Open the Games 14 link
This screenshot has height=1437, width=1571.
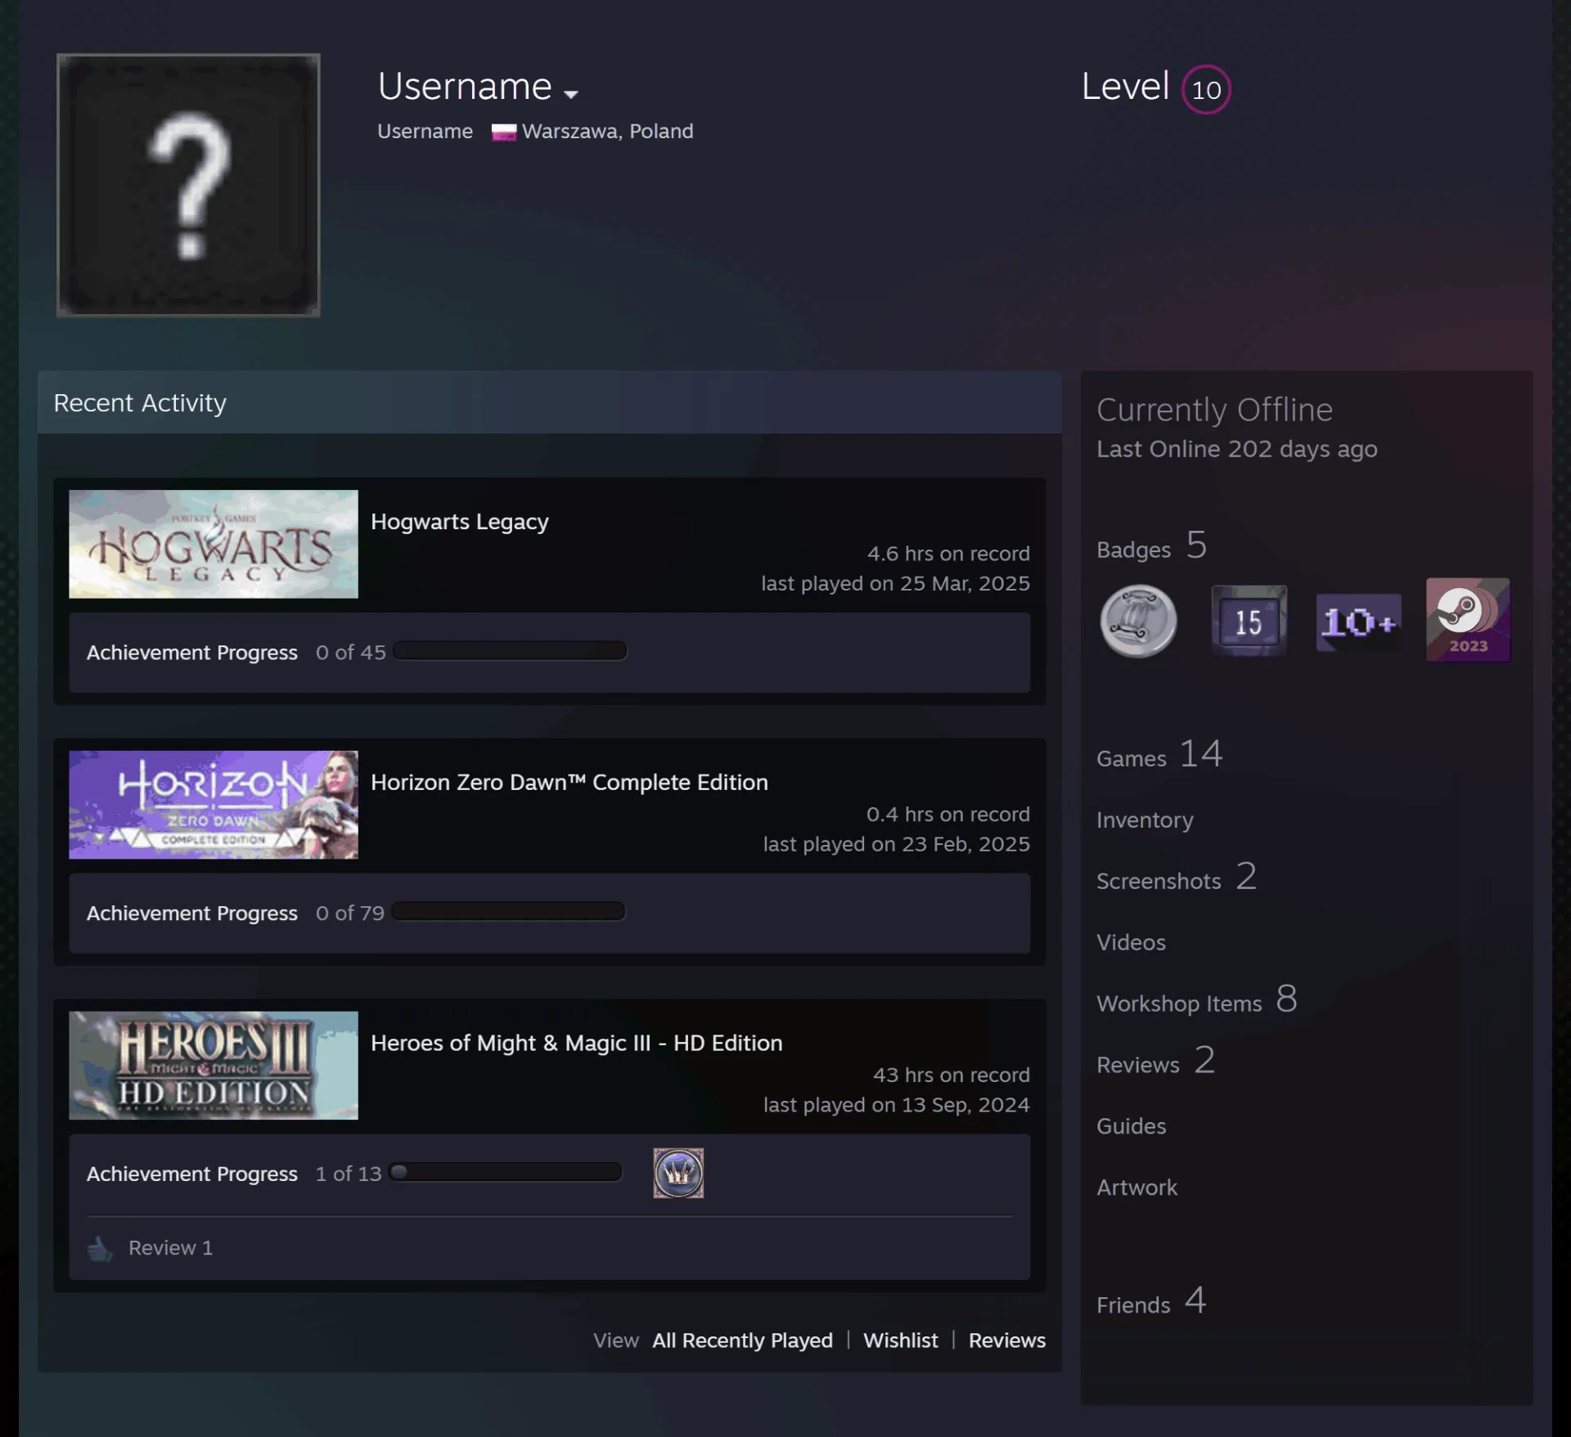(x=1159, y=755)
